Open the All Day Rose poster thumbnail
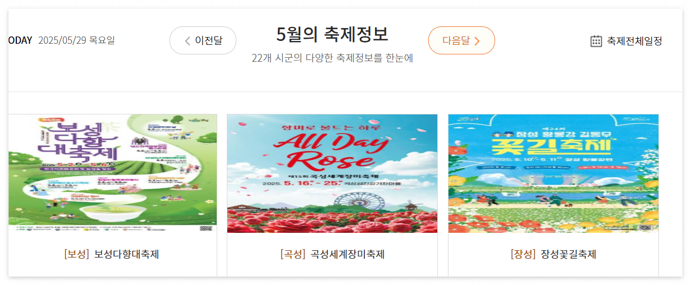The image size is (691, 285). tap(332, 173)
